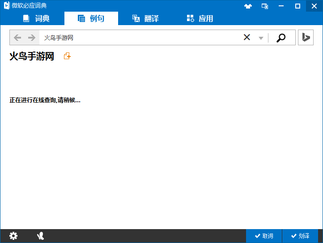Screen dimensions: 323x243
Task: Click the forward arrow in search bar
Action: pos(31,38)
